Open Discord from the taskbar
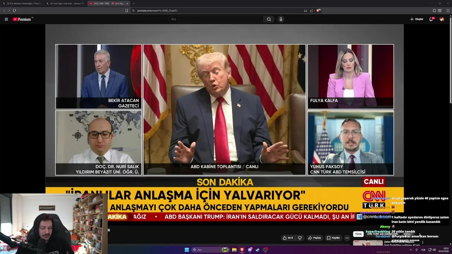Viewport: 452px width, 254px height. pyautogui.click(x=250, y=250)
